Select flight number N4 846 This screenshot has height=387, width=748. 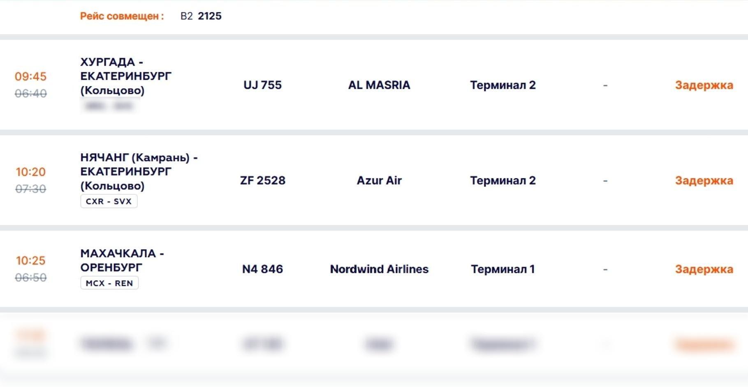262,269
